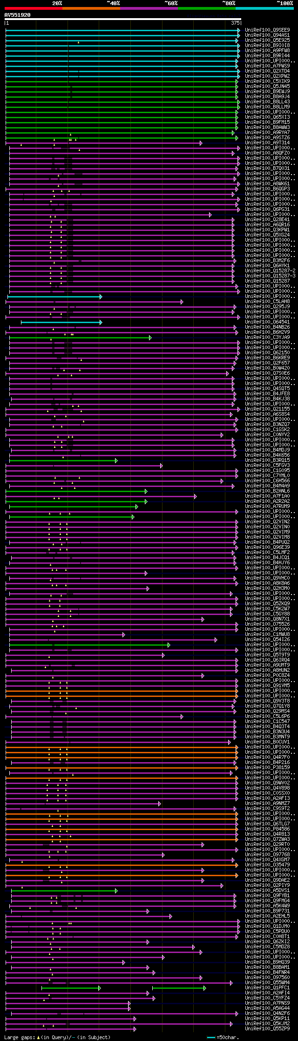
Task: Select the label UniRef100_C1GSK2
Action: click(x=267, y=429)
